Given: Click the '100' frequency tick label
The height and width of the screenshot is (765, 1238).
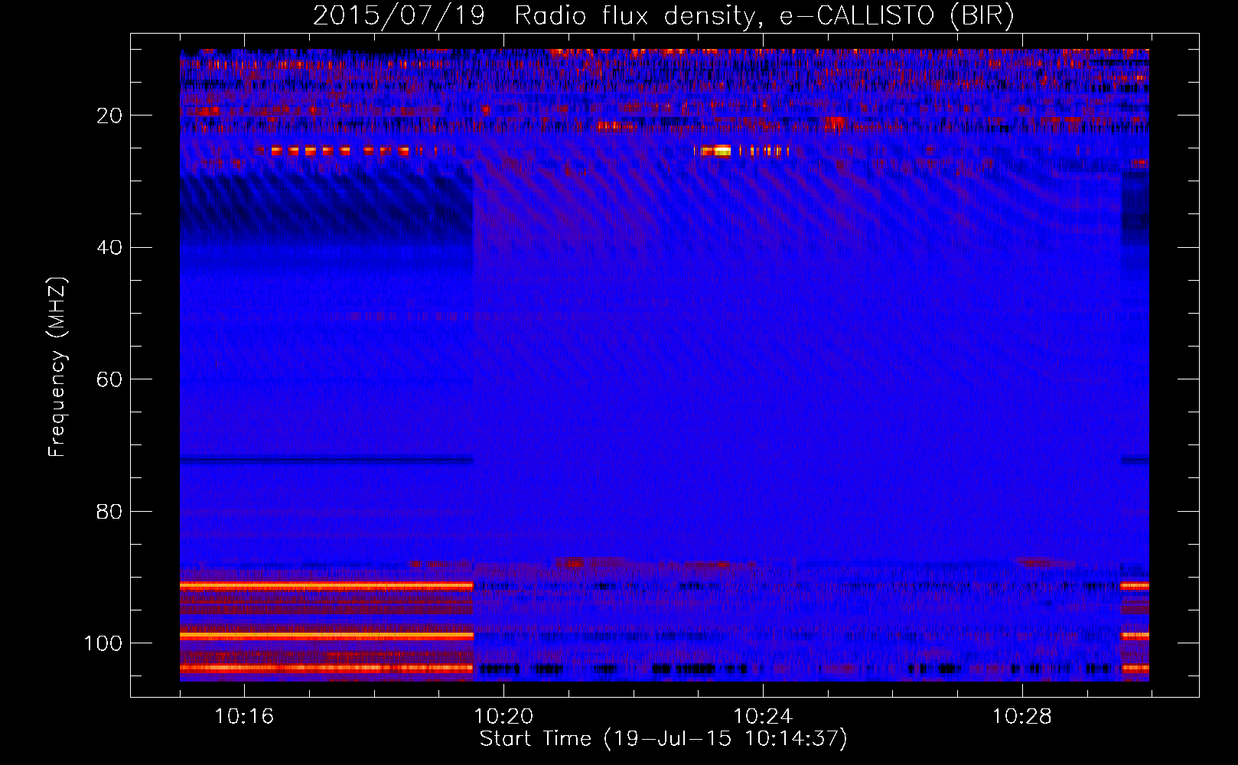Looking at the screenshot, I should click(x=103, y=643).
